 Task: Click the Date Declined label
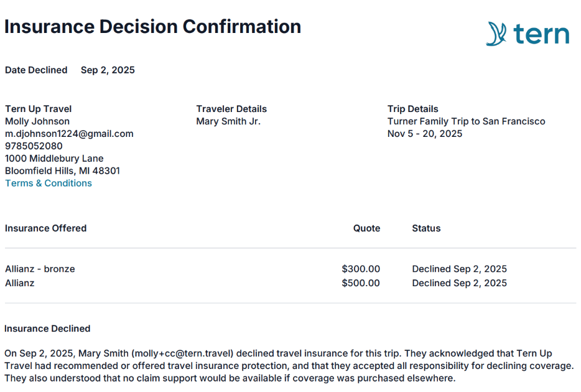click(36, 70)
